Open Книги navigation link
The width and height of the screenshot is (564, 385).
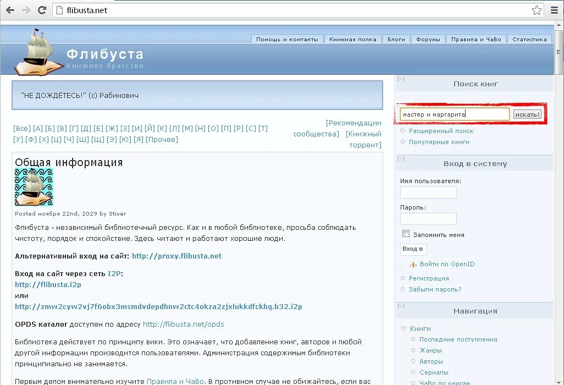[x=420, y=329]
